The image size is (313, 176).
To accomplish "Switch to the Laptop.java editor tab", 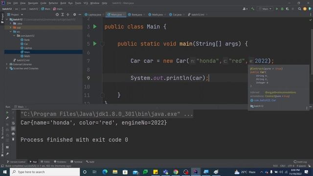I will pos(94,15).
